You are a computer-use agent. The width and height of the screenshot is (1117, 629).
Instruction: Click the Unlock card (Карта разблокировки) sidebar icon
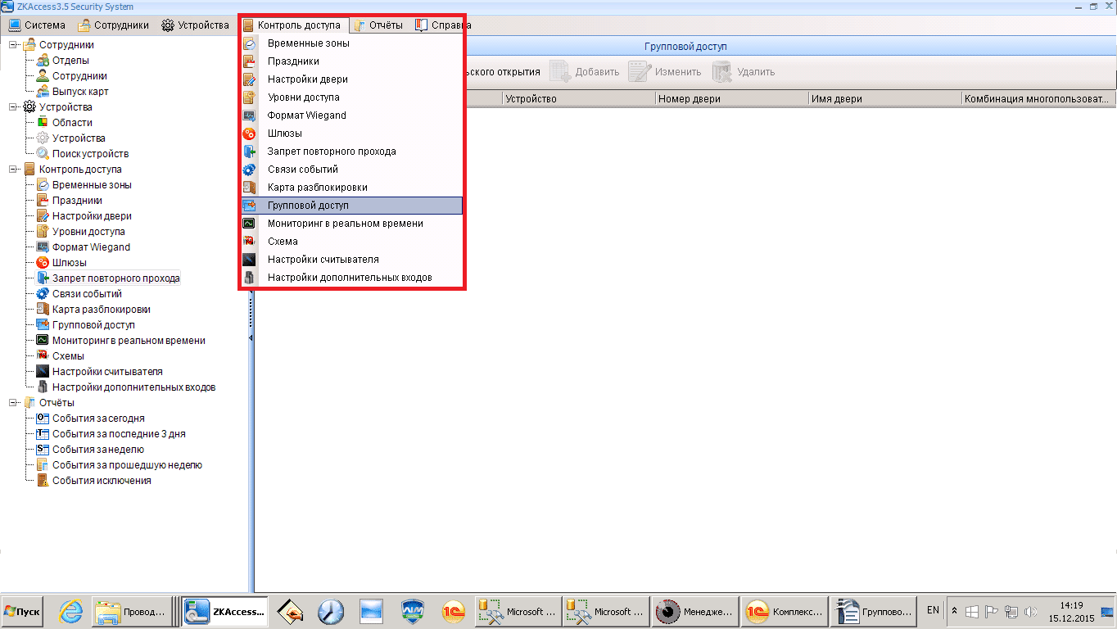point(43,310)
